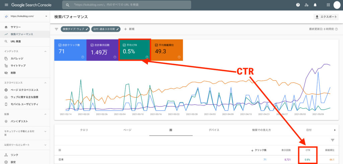Image resolution: width=343 pixels, height=164 pixels.
Task: Click the 日本 country row
Action: (196, 160)
